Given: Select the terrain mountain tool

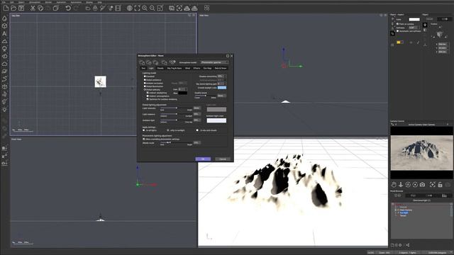Looking at the screenshot, I should point(4,41).
